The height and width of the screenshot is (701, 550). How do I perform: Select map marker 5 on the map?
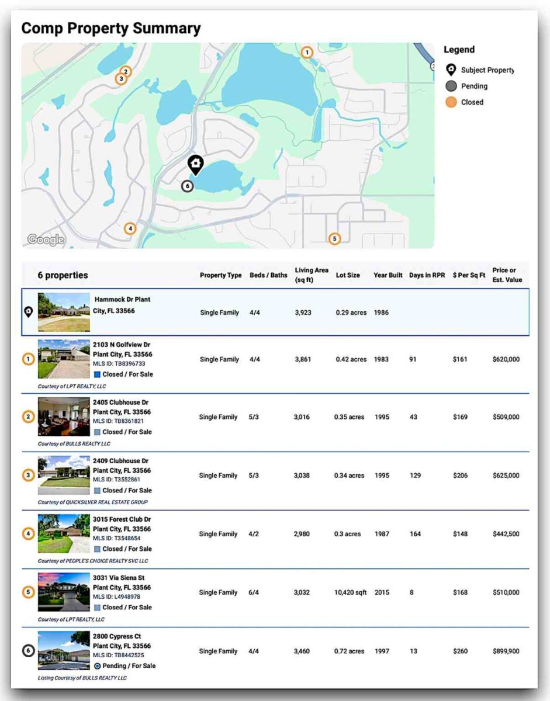(x=334, y=238)
